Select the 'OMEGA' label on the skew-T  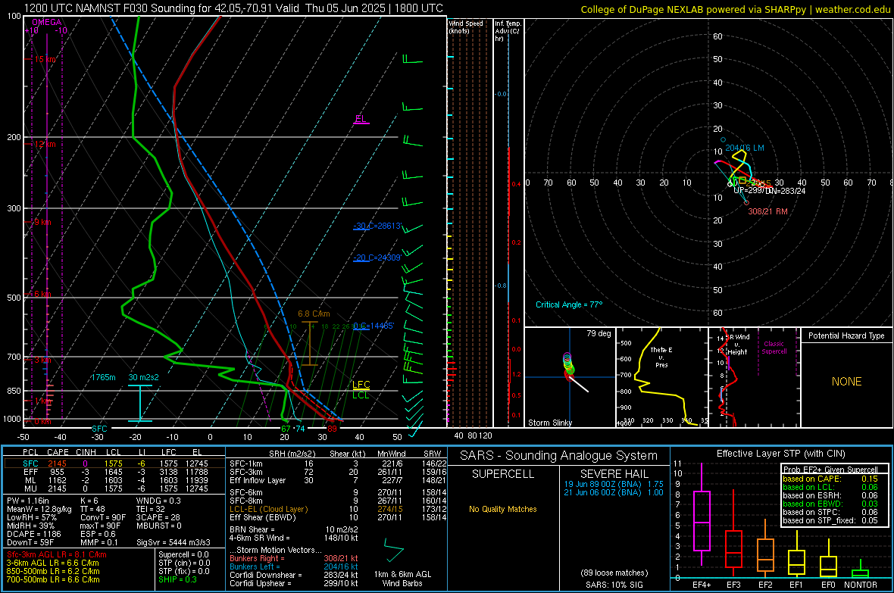(x=47, y=22)
